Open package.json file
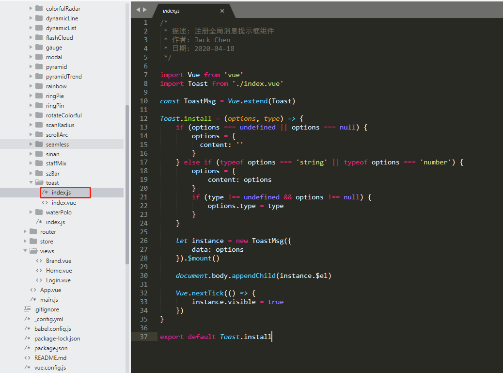 (x=51, y=348)
